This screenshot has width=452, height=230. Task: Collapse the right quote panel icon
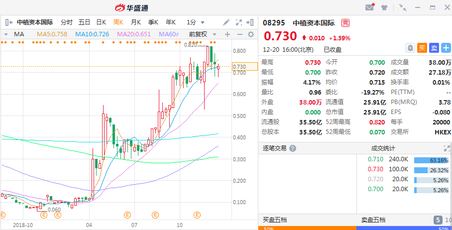coord(249,22)
